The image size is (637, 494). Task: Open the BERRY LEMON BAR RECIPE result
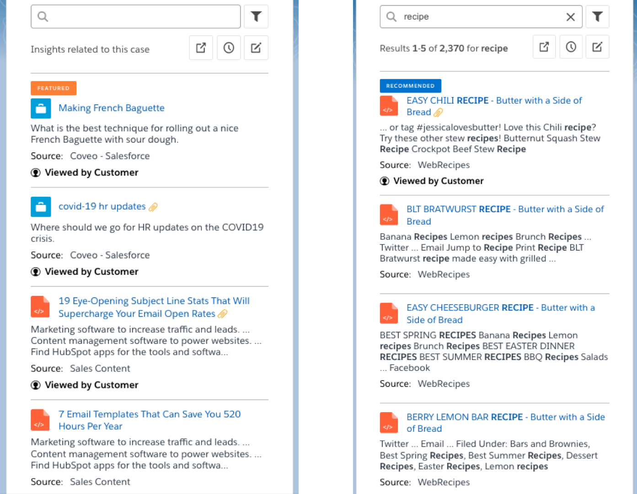click(x=505, y=423)
